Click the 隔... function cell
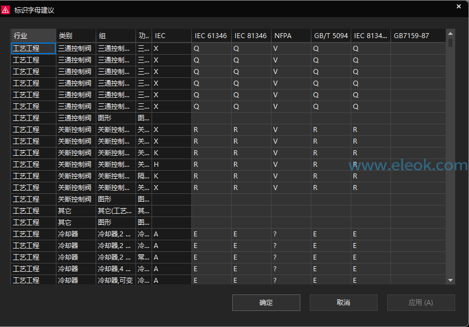This screenshot has width=469, height=327. click(144, 176)
